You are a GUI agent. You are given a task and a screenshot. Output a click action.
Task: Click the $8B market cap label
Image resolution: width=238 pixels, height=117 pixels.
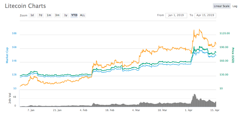click(x=14, y=33)
